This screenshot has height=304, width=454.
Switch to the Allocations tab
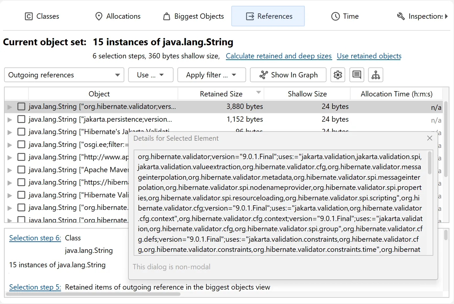[118, 16]
